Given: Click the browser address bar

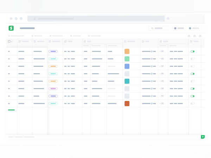Looking at the screenshot, I should click(x=96, y=19).
